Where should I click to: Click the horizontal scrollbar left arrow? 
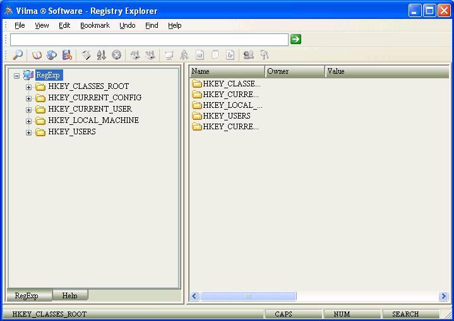pos(194,296)
